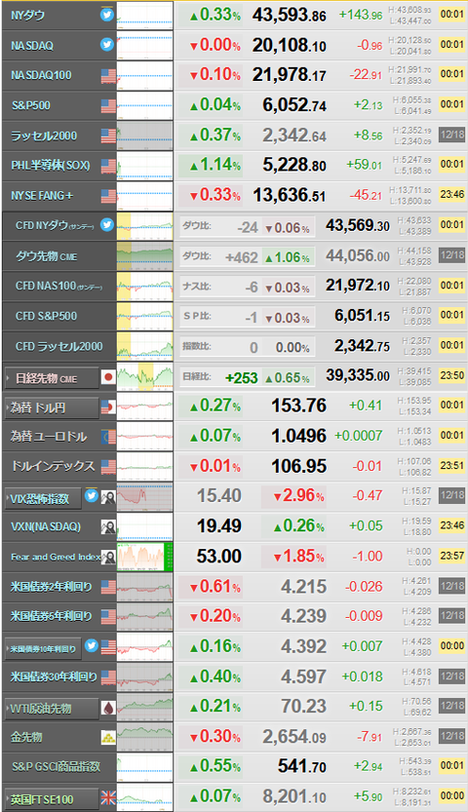This screenshot has height=812, width=468.
Task: Select the Fear and Greed Index label
Action: pyautogui.click(x=56, y=558)
